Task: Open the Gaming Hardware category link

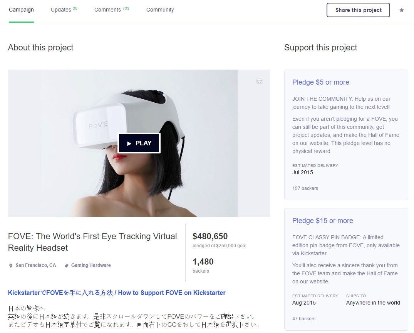Action: coord(91,265)
